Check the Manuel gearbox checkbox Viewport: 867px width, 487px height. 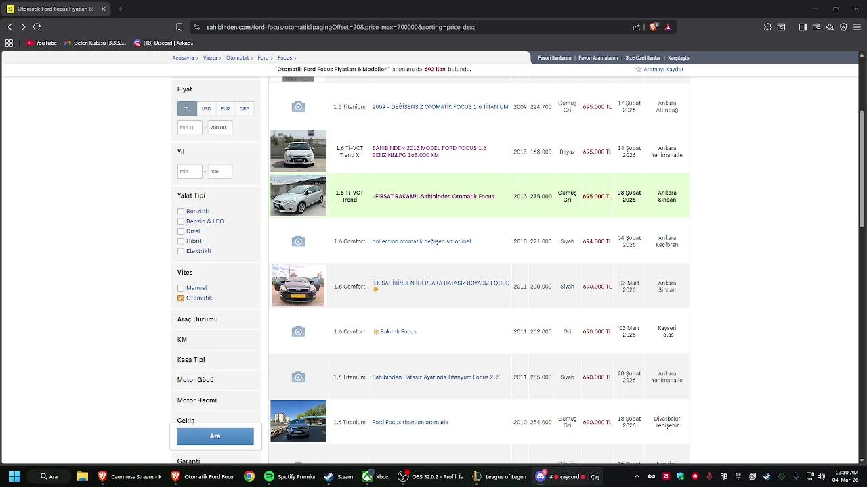181,288
